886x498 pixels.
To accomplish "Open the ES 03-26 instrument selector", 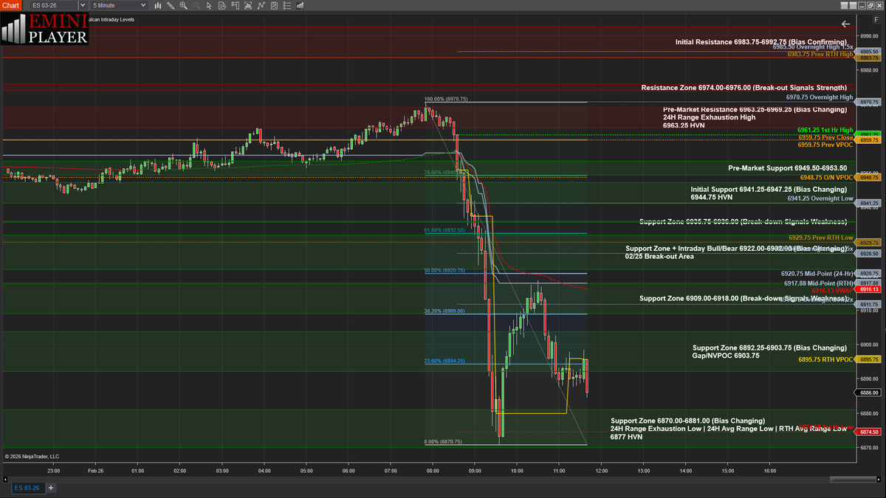I will click(53, 5).
